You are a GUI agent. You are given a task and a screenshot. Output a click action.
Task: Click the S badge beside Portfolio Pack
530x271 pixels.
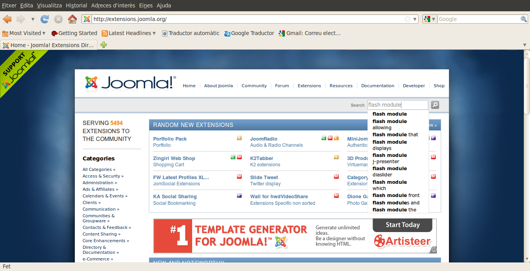(x=239, y=138)
